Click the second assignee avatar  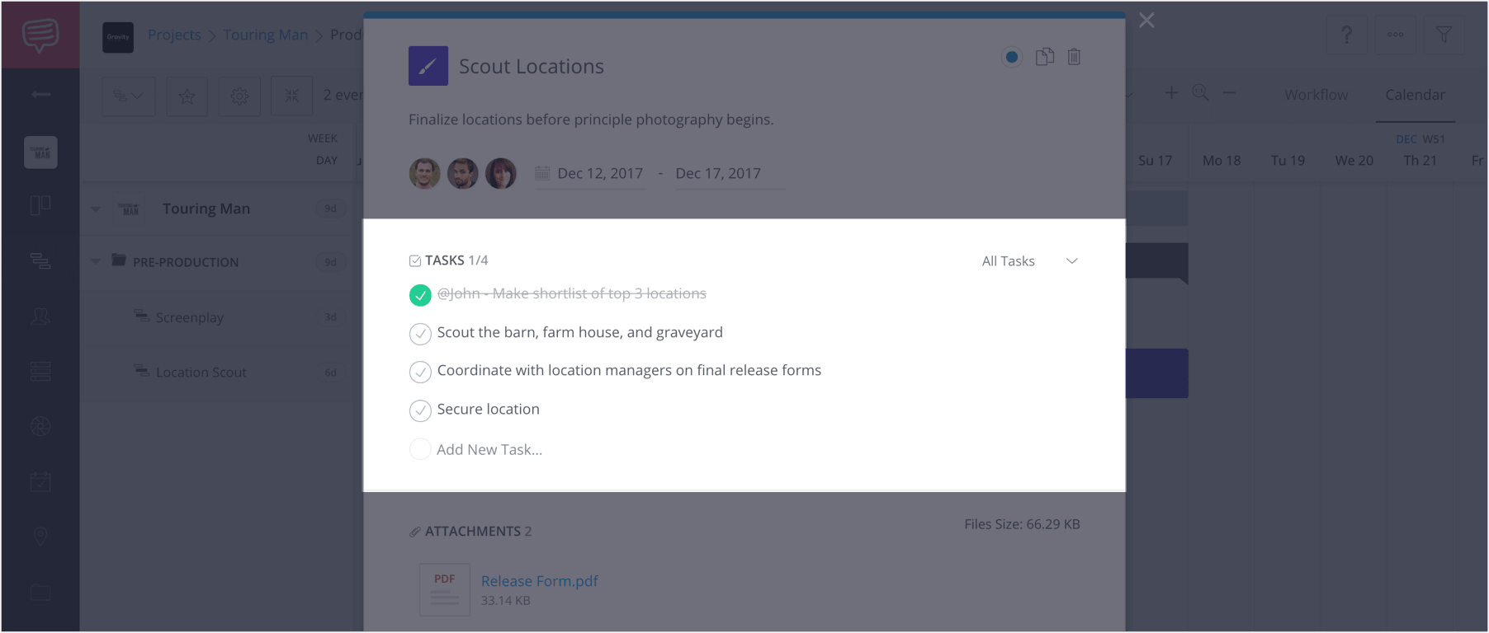pos(463,174)
